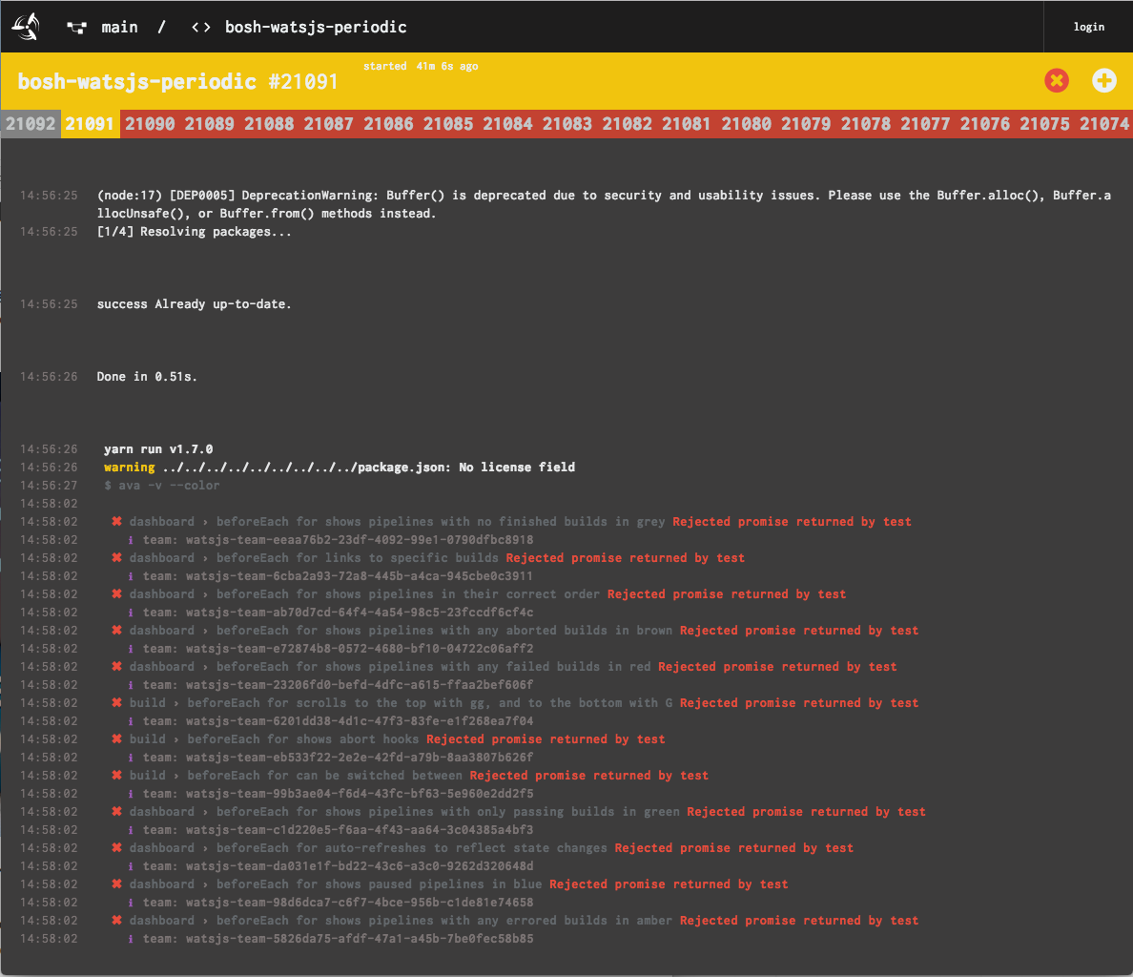Open the bosh-watsjs-periodic job breadcrumb
Image resolution: width=1133 pixels, height=977 pixels.
coord(315,28)
